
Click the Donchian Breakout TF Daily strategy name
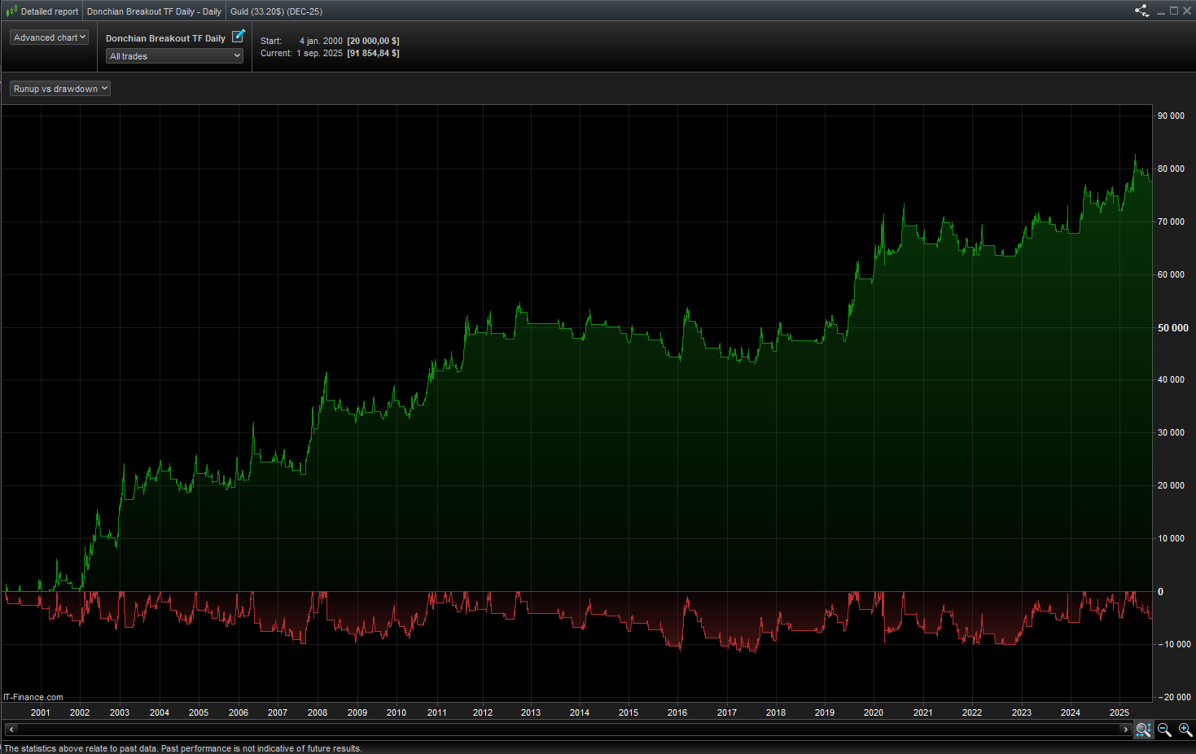pyautogui.click(x=165, y=38)
